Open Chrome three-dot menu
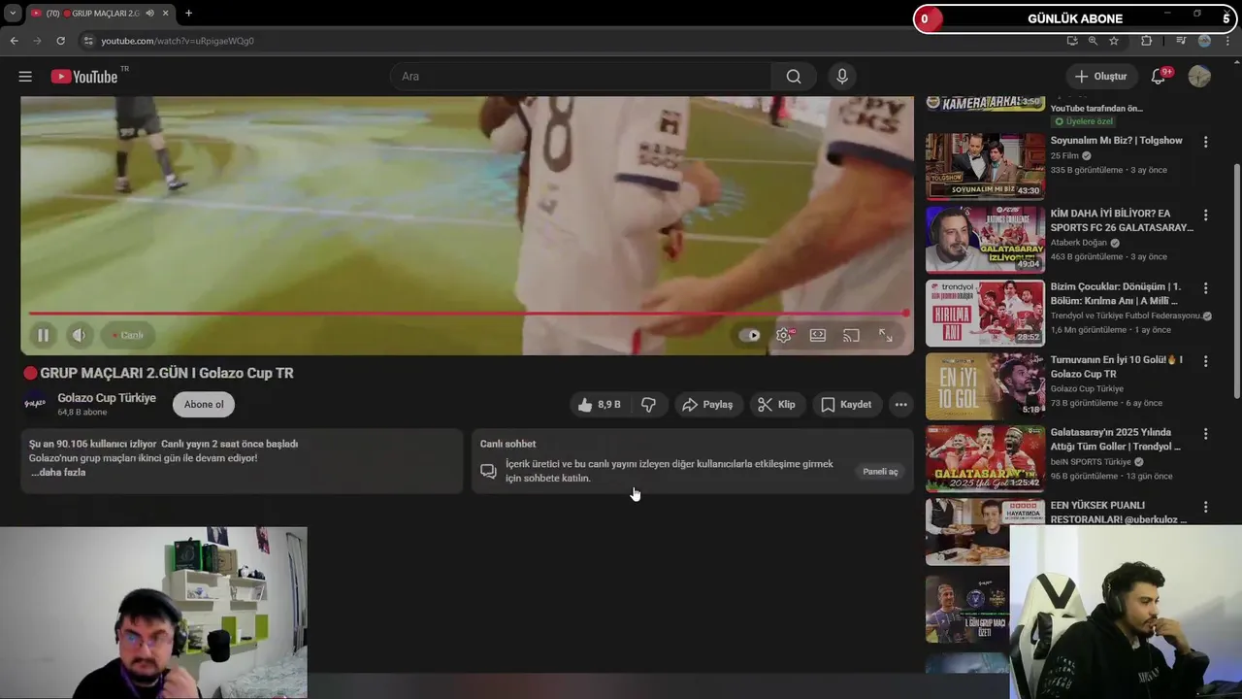Viewport: 1242px width, 699px height. (x=1227, y=41)
